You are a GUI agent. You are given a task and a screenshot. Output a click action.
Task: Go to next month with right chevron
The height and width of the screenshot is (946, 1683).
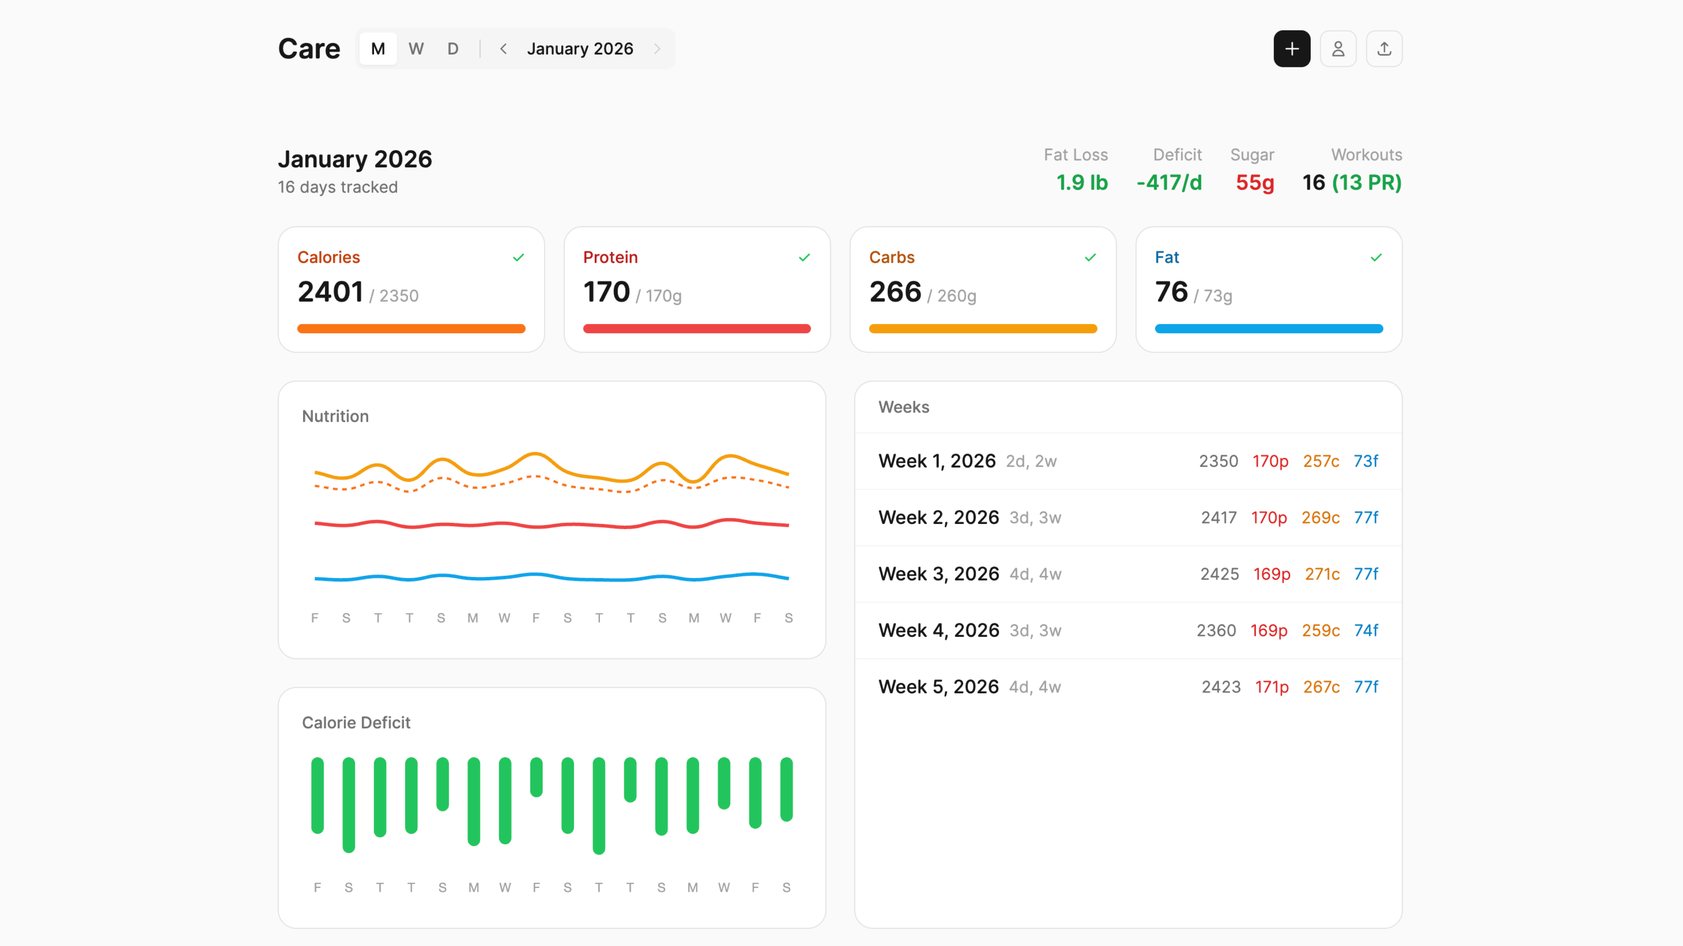click(657, 49)
